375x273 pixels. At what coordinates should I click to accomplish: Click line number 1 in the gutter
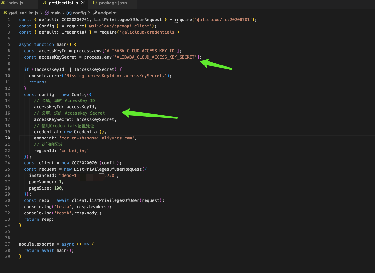tap(9, 20)
